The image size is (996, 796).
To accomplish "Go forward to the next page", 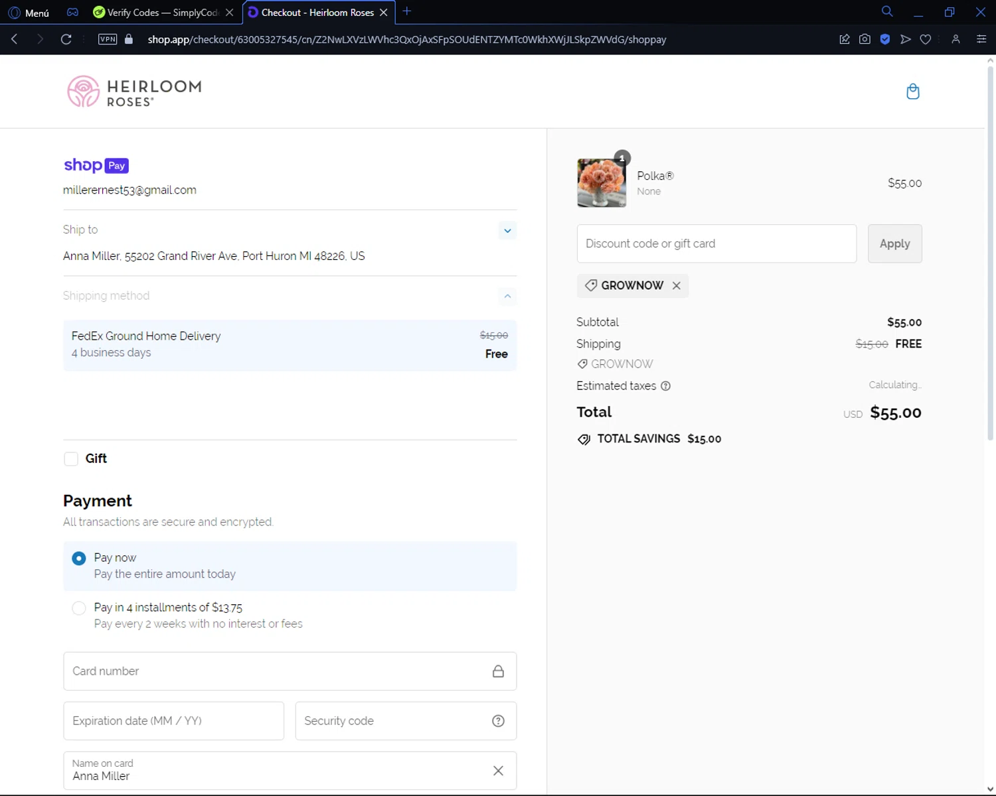I will tap(40, 39).
